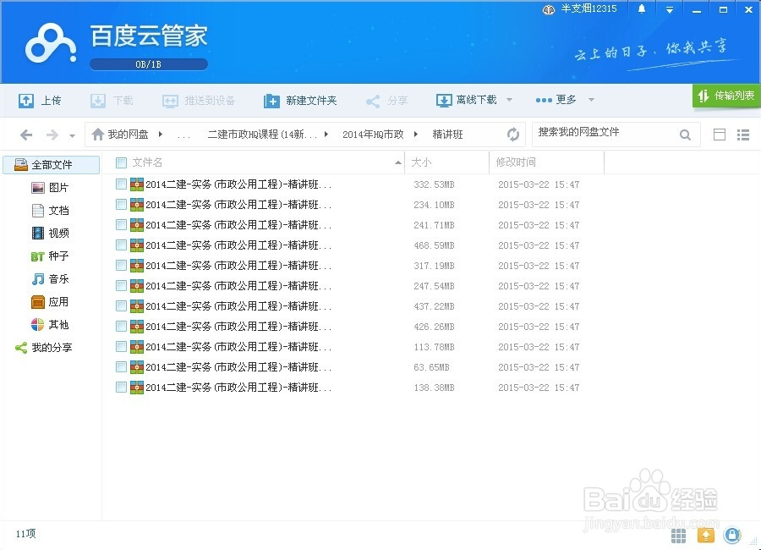Expand the arrow after 2014年HQ市政 breadcrumb

tap(416, 134)
